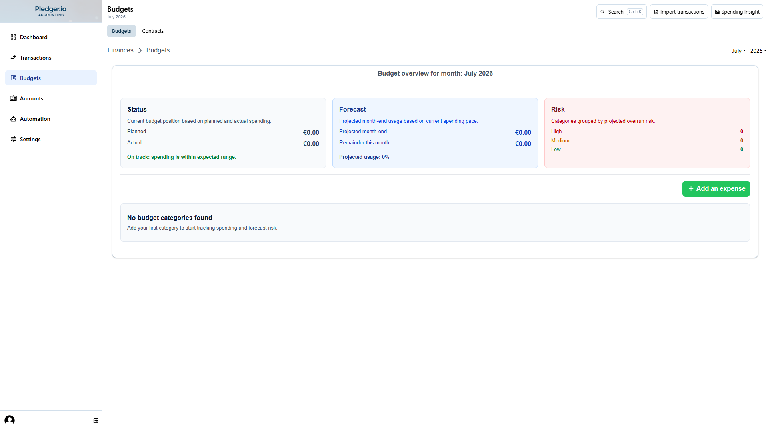Click the Transactions arrows icon
768x432 pixels.
pos(13,58)
